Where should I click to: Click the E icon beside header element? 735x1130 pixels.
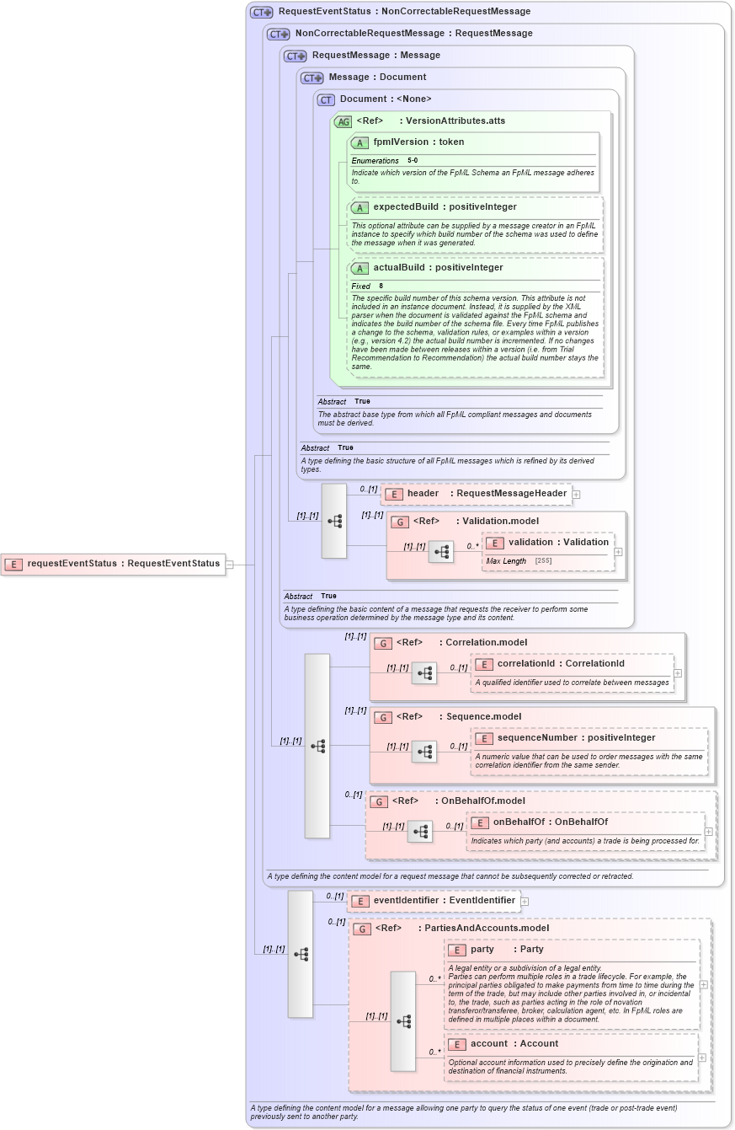coord(393,494)
